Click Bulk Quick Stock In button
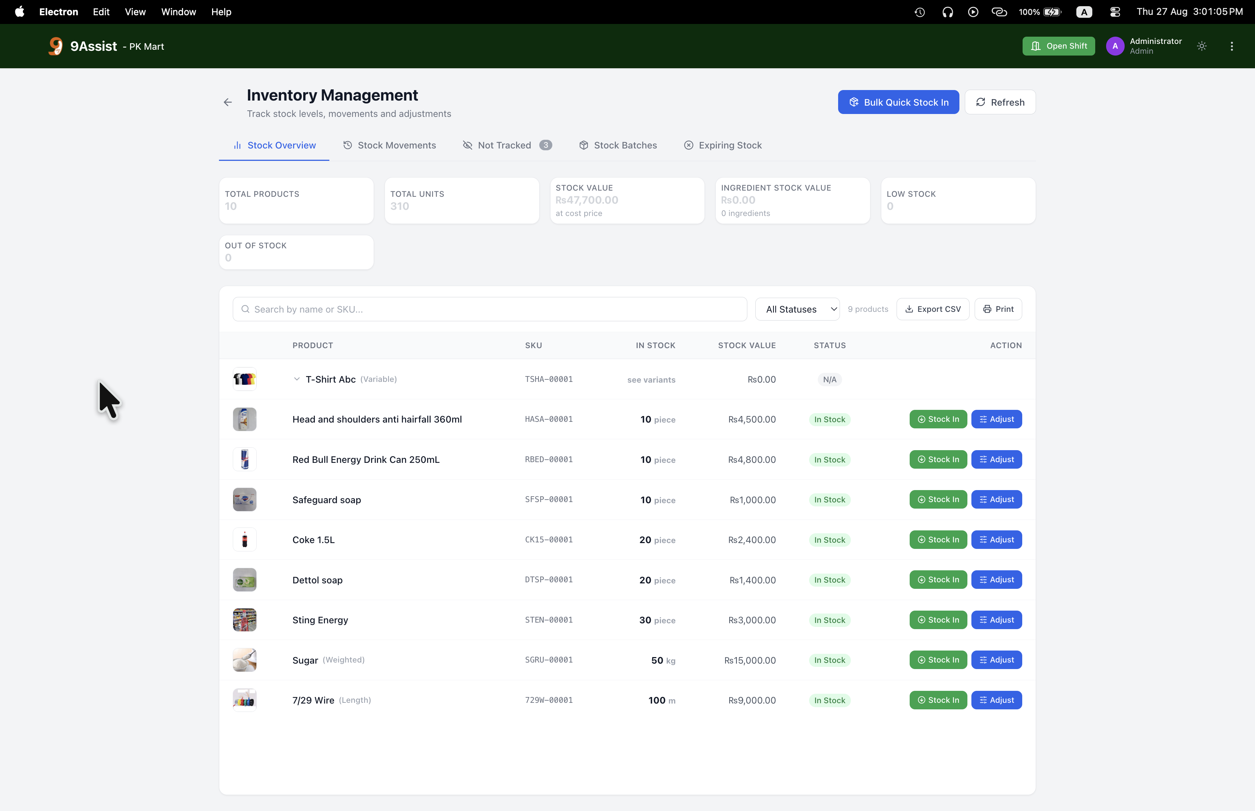 [898, 102]
